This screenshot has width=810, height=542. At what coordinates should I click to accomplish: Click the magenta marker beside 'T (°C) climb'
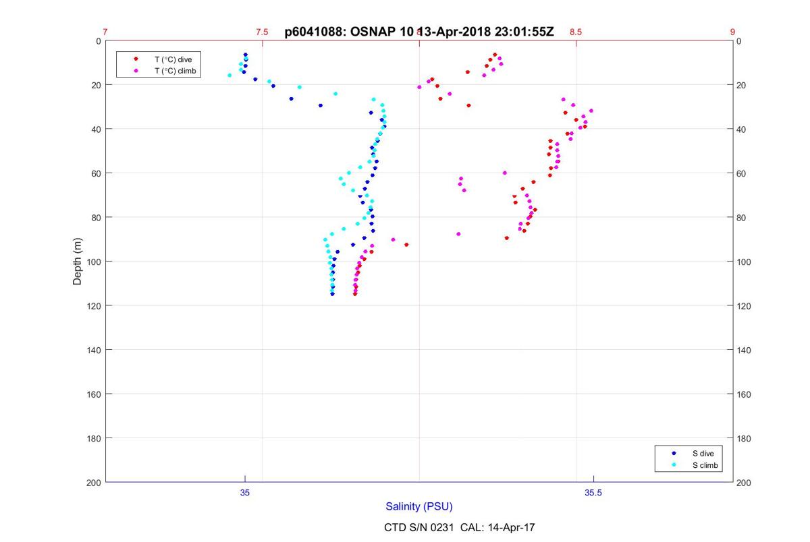pos(136,71)
